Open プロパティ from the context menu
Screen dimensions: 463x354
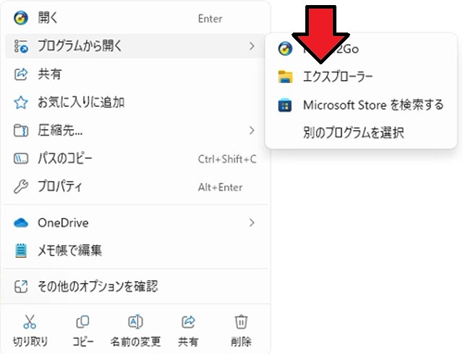point(60,187)
